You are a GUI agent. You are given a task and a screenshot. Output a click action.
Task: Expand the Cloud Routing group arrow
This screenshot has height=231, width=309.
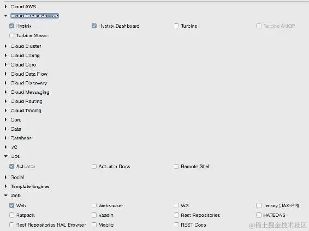pos(5,101)
